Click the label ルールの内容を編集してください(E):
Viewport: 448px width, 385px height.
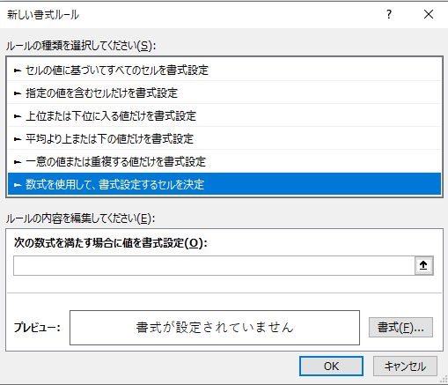point(80,218)
